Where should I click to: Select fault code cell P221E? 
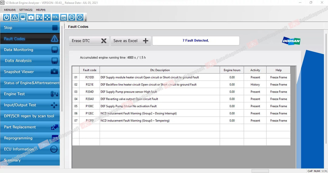click(x=90, y=85)
